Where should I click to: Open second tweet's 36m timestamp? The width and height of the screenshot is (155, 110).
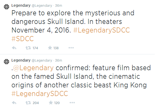(x=59, y=61)
